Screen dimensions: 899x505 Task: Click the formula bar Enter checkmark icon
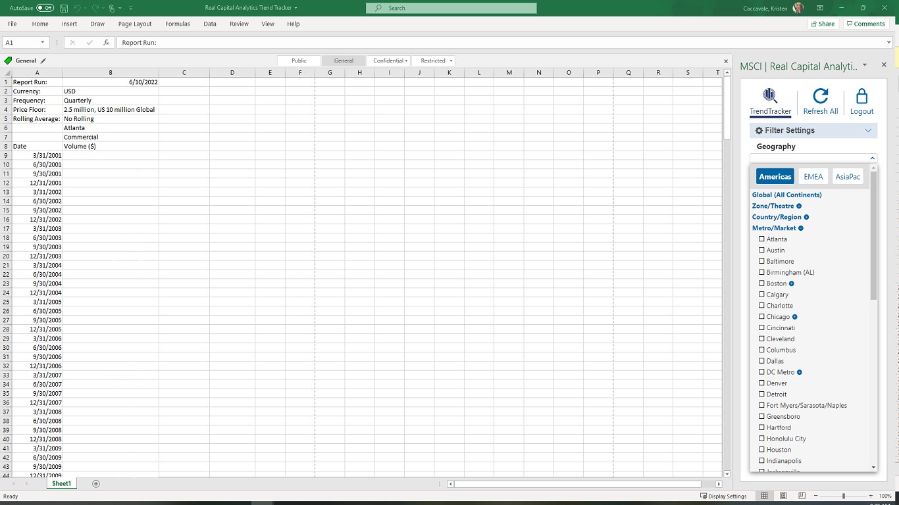pos(90,42)
